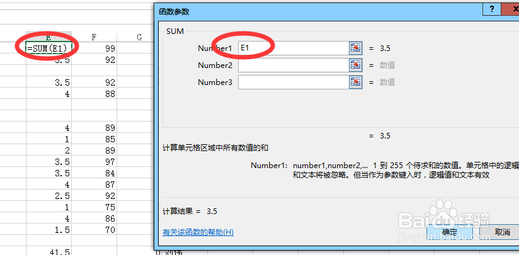Select the total cell showing 41.5
This screenshot has width=519, height=255.
(48, 252)
